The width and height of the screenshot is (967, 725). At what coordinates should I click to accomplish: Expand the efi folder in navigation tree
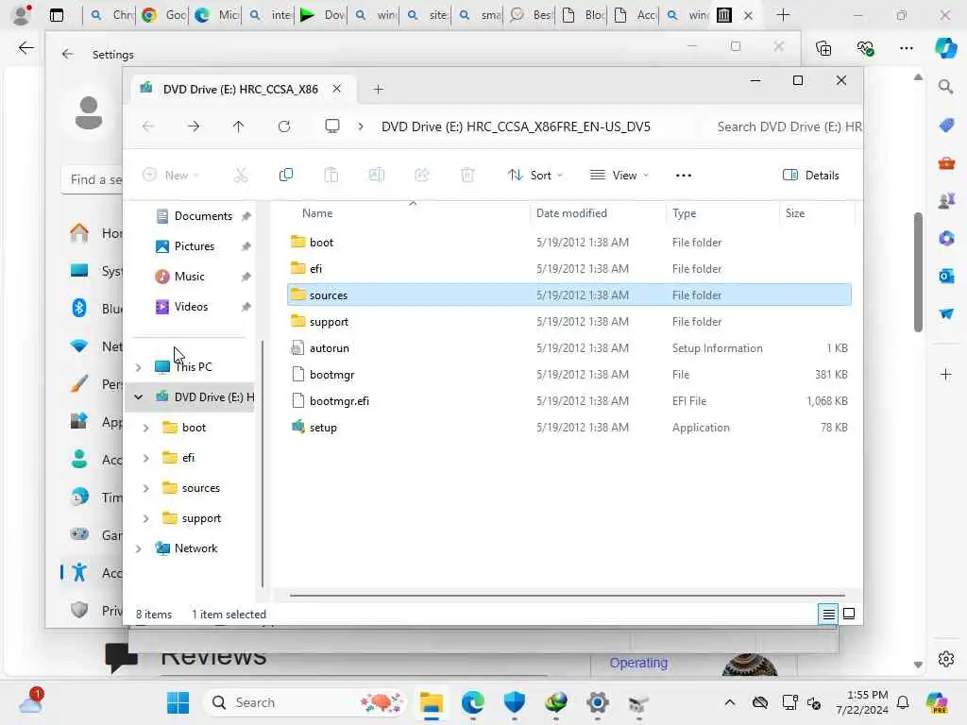coord(146,458)
